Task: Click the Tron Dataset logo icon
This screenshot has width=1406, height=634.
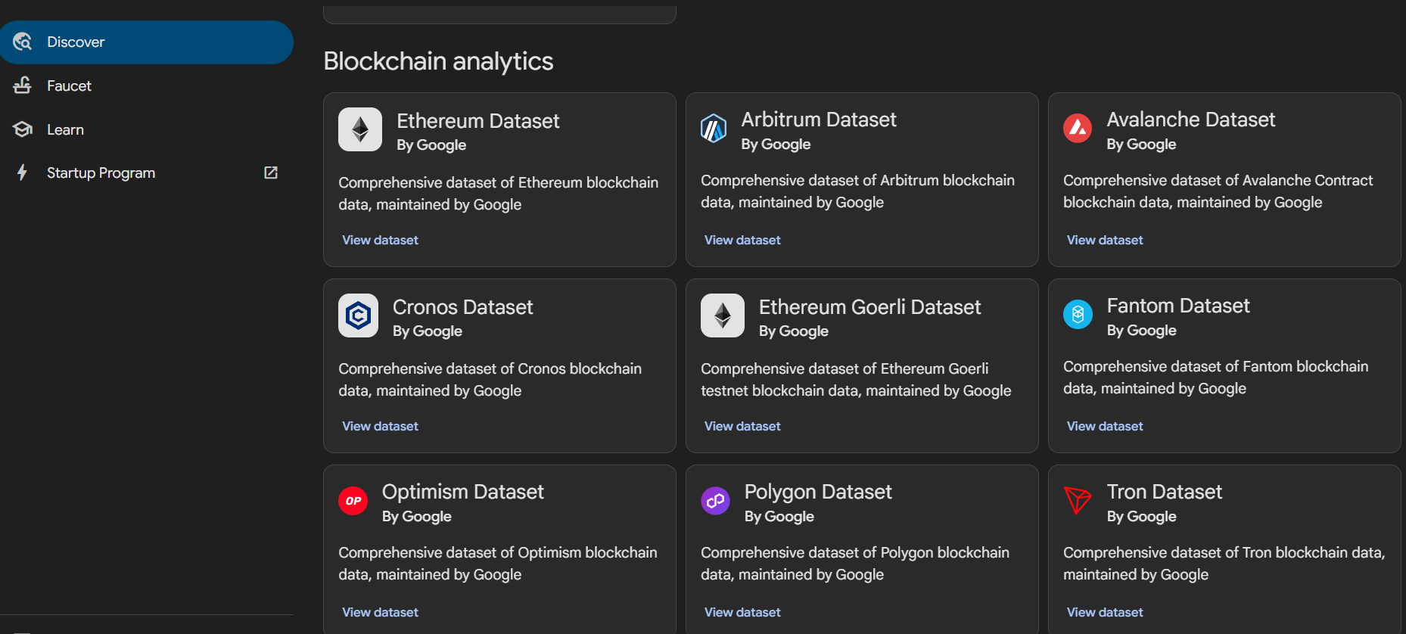Action: point(1078,500)
